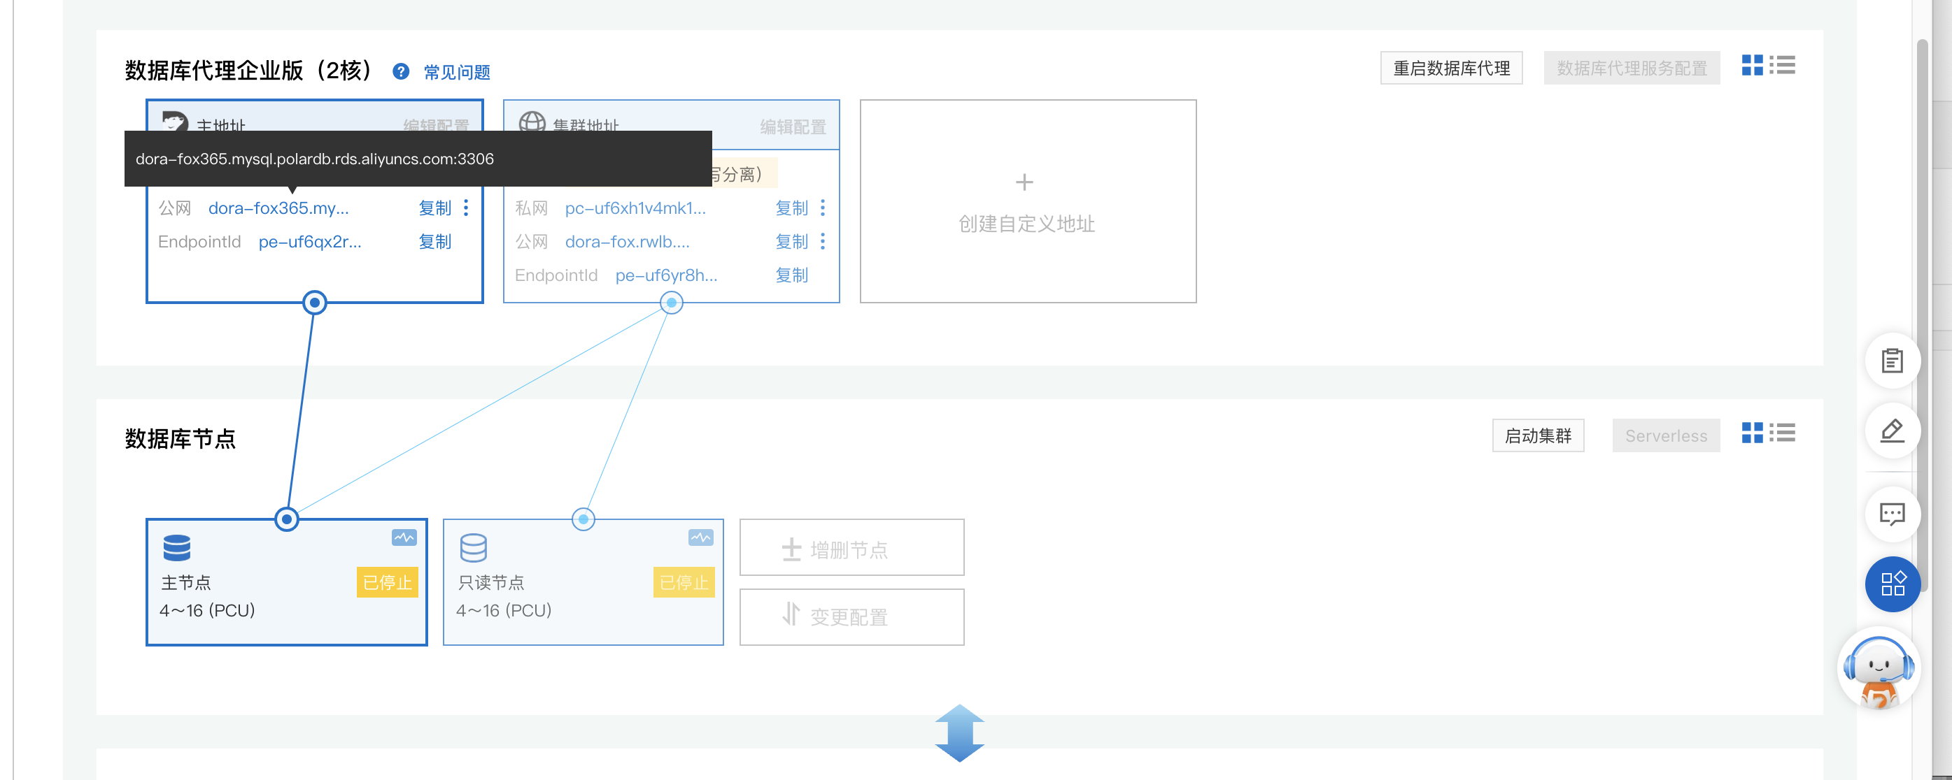Click the blue double-arrow expand handle
The image size is (1952, 780).
[959, 732]
